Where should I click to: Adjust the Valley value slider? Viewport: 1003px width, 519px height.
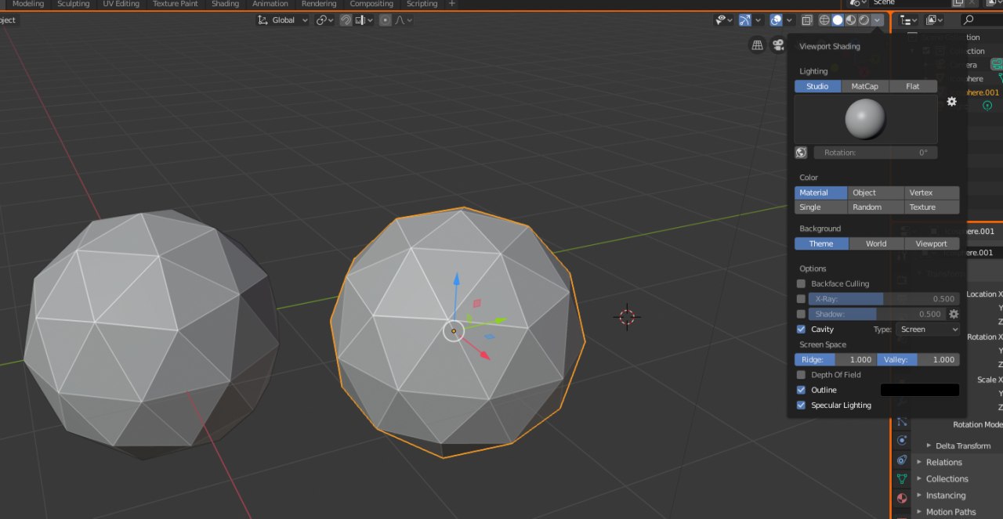coord(918,359)
